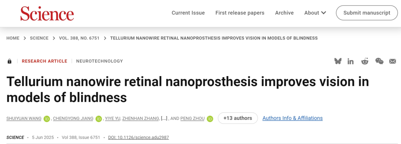Expand hidden authors via bracketed ellipsis
The height and width of the screenshot is (144, 401).
(164, 118)
